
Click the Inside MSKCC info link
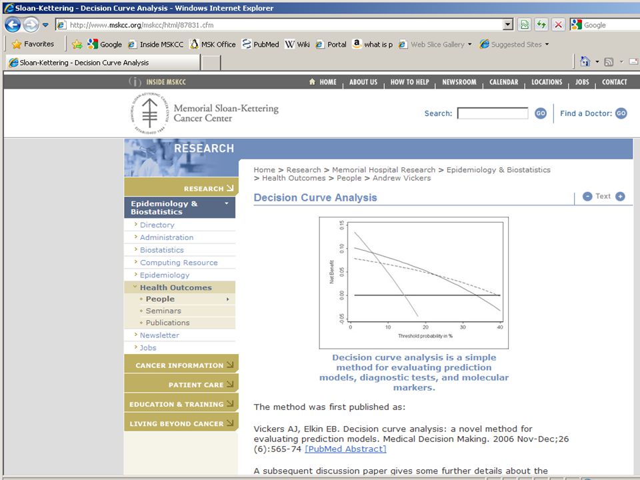pos(157,82)
